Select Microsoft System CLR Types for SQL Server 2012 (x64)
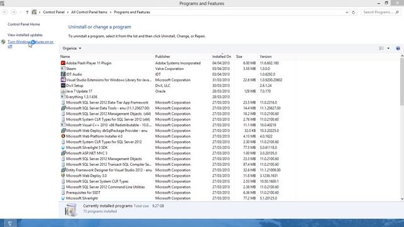 [x=178, y=119]
